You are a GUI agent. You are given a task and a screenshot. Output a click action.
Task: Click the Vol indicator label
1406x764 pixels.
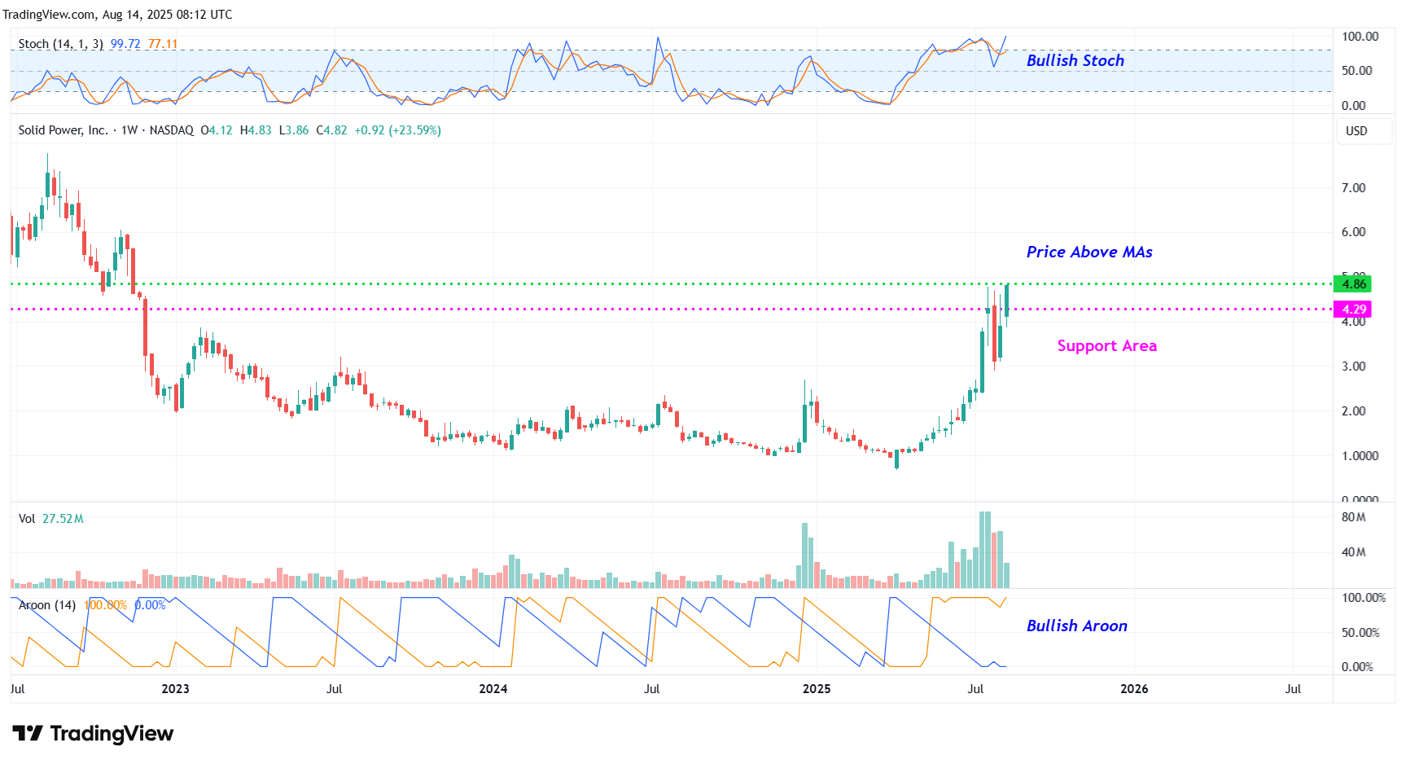27,519
